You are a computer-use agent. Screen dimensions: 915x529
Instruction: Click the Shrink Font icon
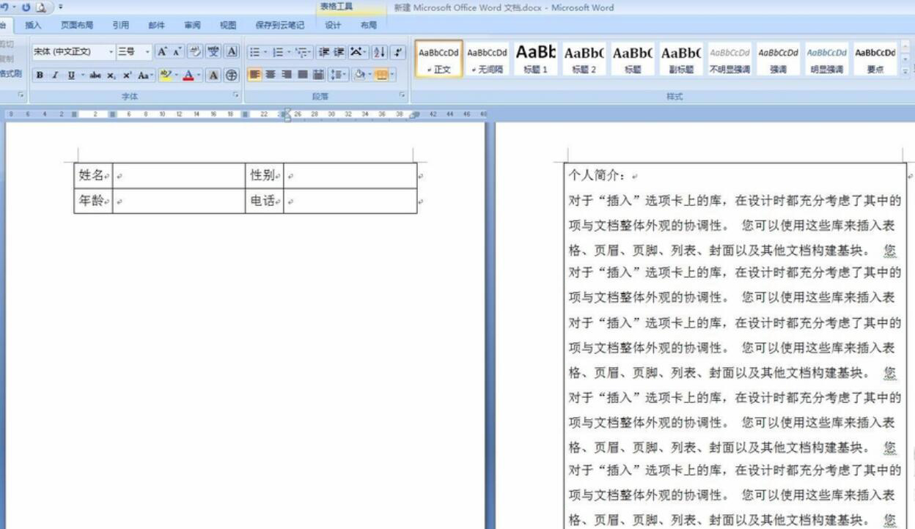point(177,52)
